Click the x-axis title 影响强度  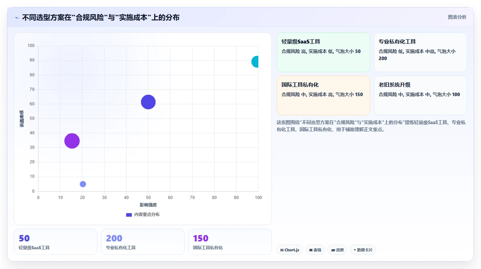coord(148,205)
